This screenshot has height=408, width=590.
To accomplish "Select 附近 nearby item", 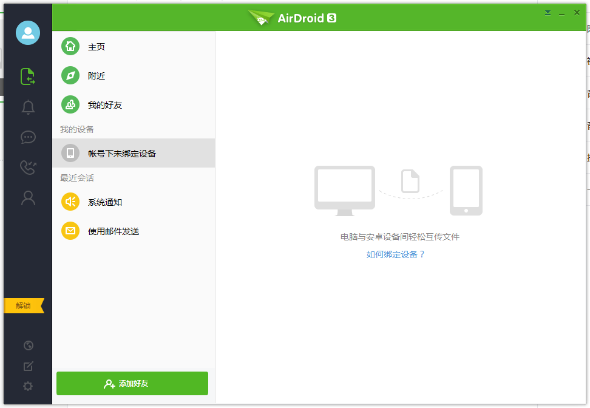I will point(96,76).
